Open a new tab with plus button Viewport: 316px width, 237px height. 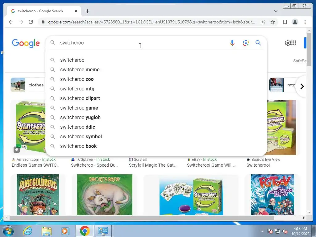pos(87,11)
